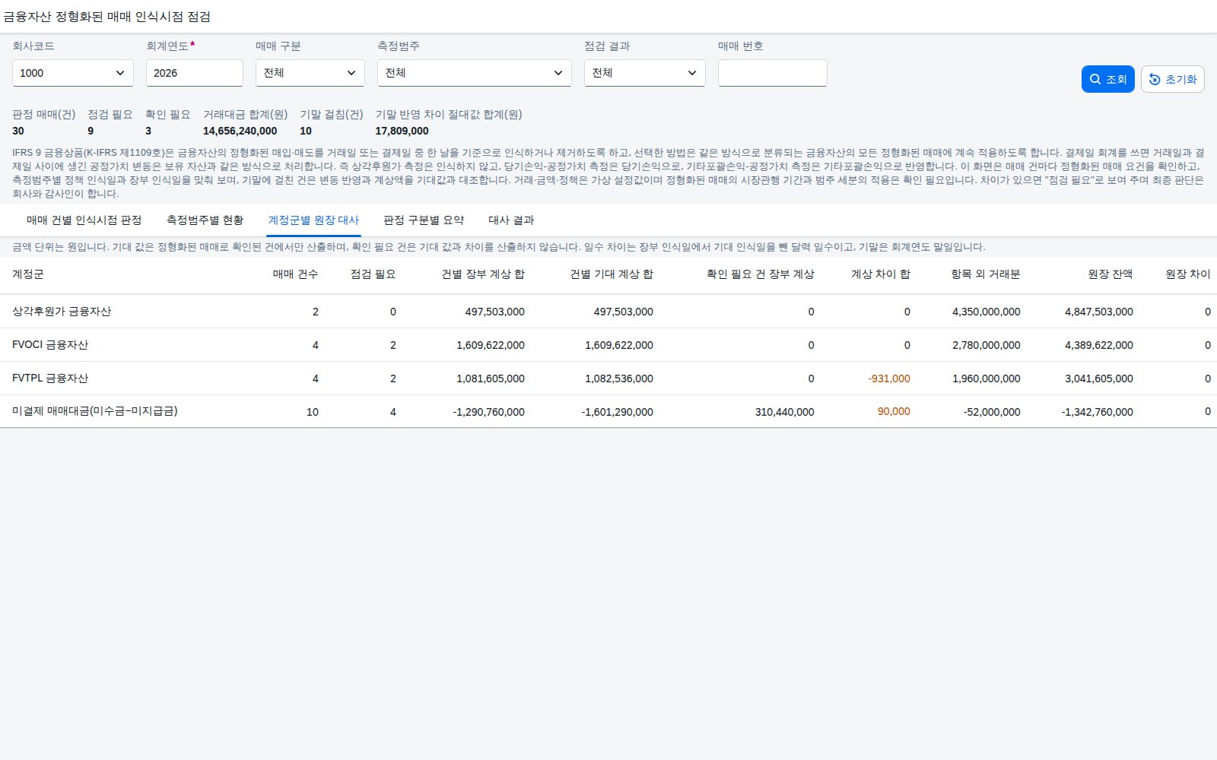Viewport: 1217px width, 760px height.
Task: Select the FVOCI 금융자산 row label
Action: 50,345
